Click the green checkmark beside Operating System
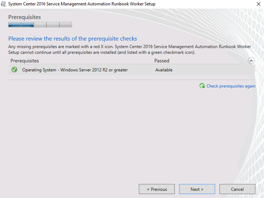Screen dimensions: 264x198 pyautogui.click(x=14, y=70)
